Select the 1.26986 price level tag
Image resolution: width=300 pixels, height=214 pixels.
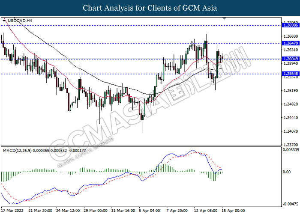[x=291, y=25]
